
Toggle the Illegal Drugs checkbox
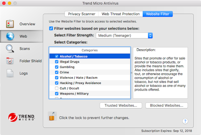pyautogui.click(x=57, y=62)
